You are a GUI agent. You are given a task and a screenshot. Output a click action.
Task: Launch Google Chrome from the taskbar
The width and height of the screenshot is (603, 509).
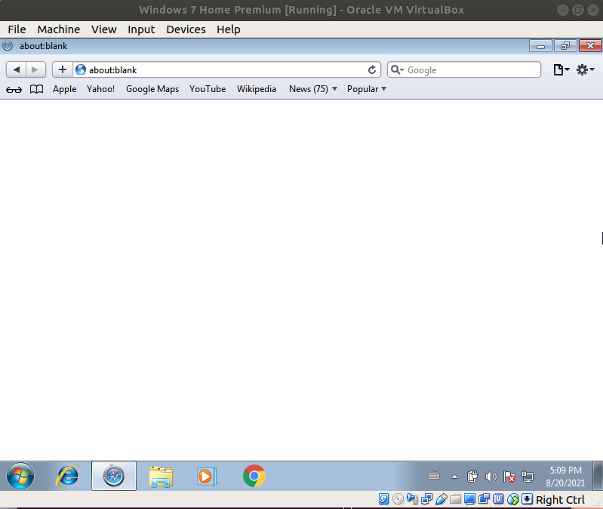[x=254, y=476]
